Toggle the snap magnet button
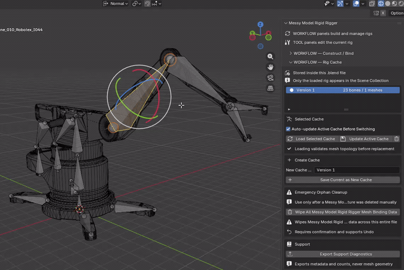 148,3
